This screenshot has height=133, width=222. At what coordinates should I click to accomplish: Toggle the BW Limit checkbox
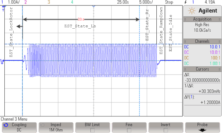(x=92, y=130)
